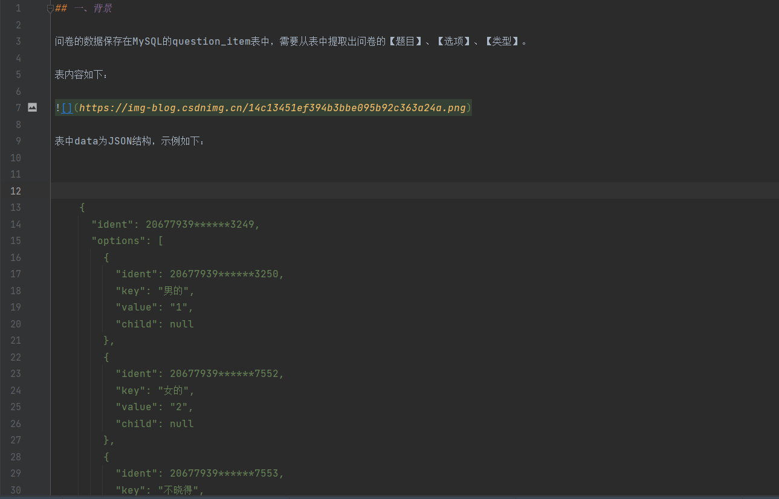Screen dimensions: 779x499
Task: Click the "key": "女的" line
Action: 155,390
